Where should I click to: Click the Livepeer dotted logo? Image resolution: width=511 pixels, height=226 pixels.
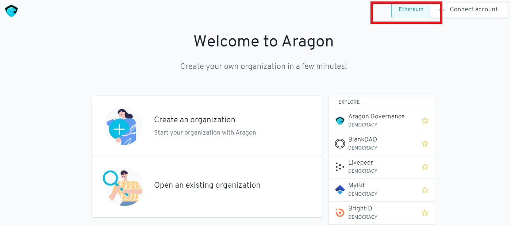pyautogui.click(x=340, y=167)
